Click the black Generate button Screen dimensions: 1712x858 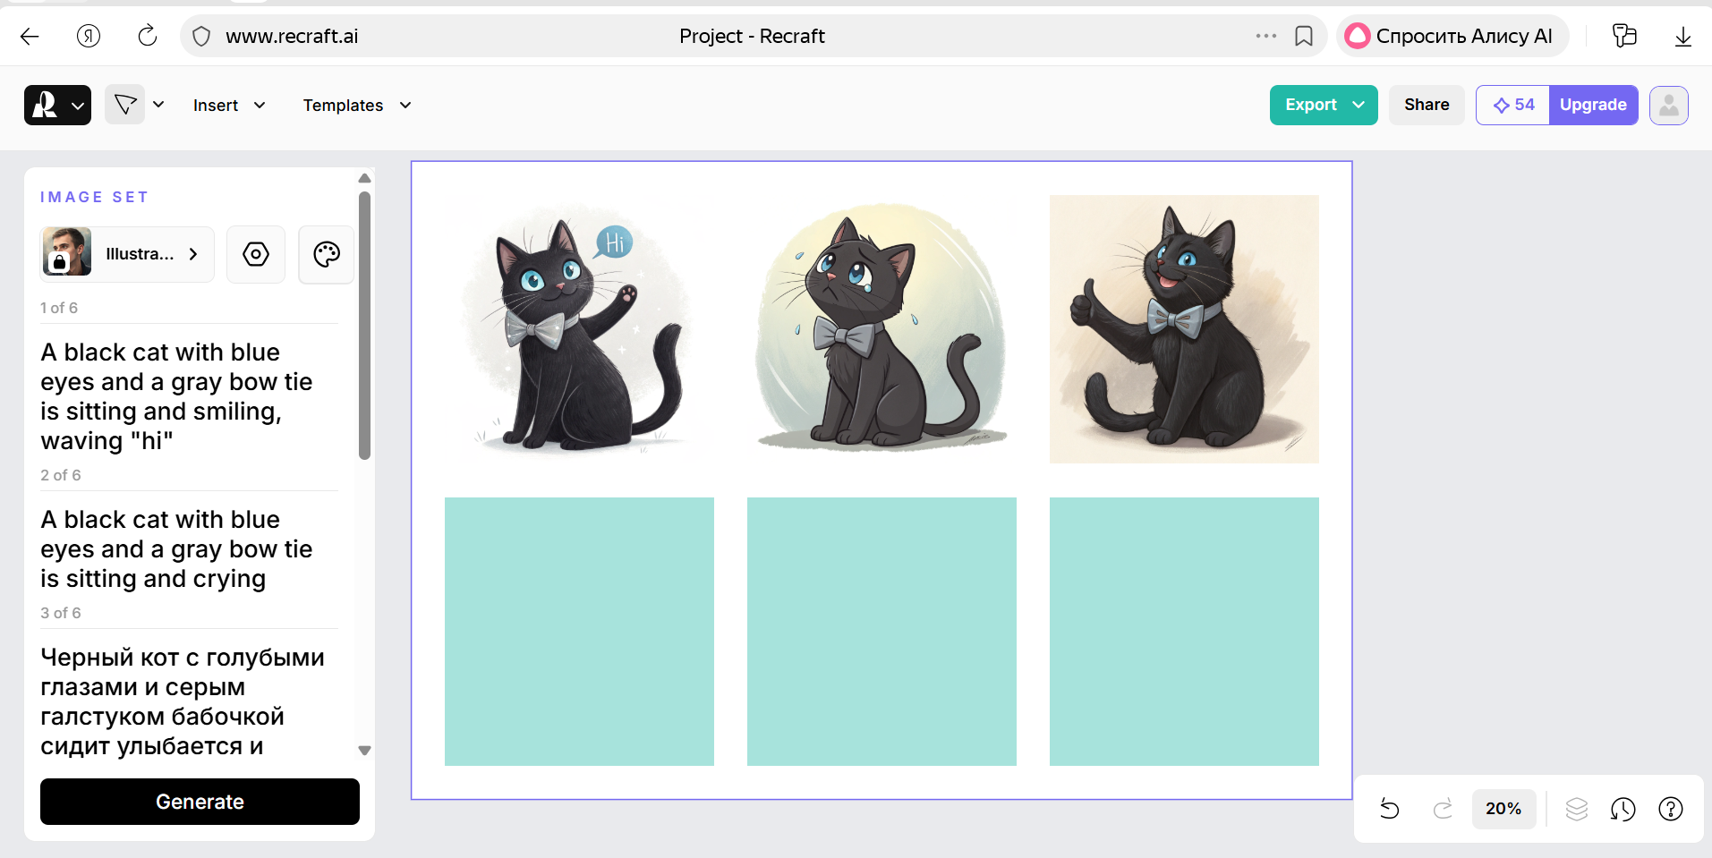[x=200, y=802]
